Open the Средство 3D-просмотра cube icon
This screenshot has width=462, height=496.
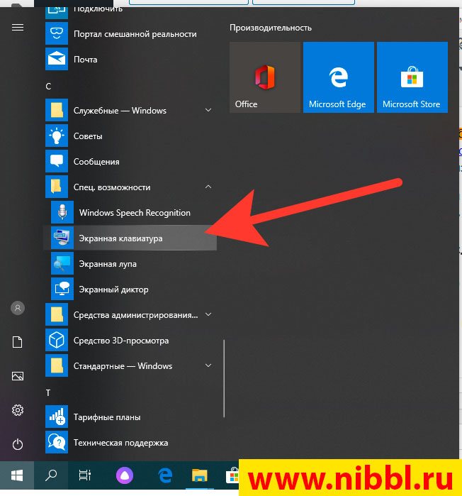(x=57, y=341)
